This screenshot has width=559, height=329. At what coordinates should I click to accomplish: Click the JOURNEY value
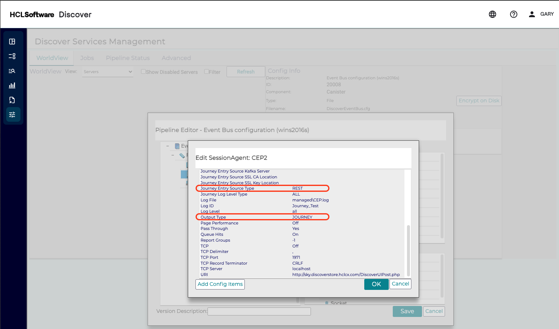point(303,217)
